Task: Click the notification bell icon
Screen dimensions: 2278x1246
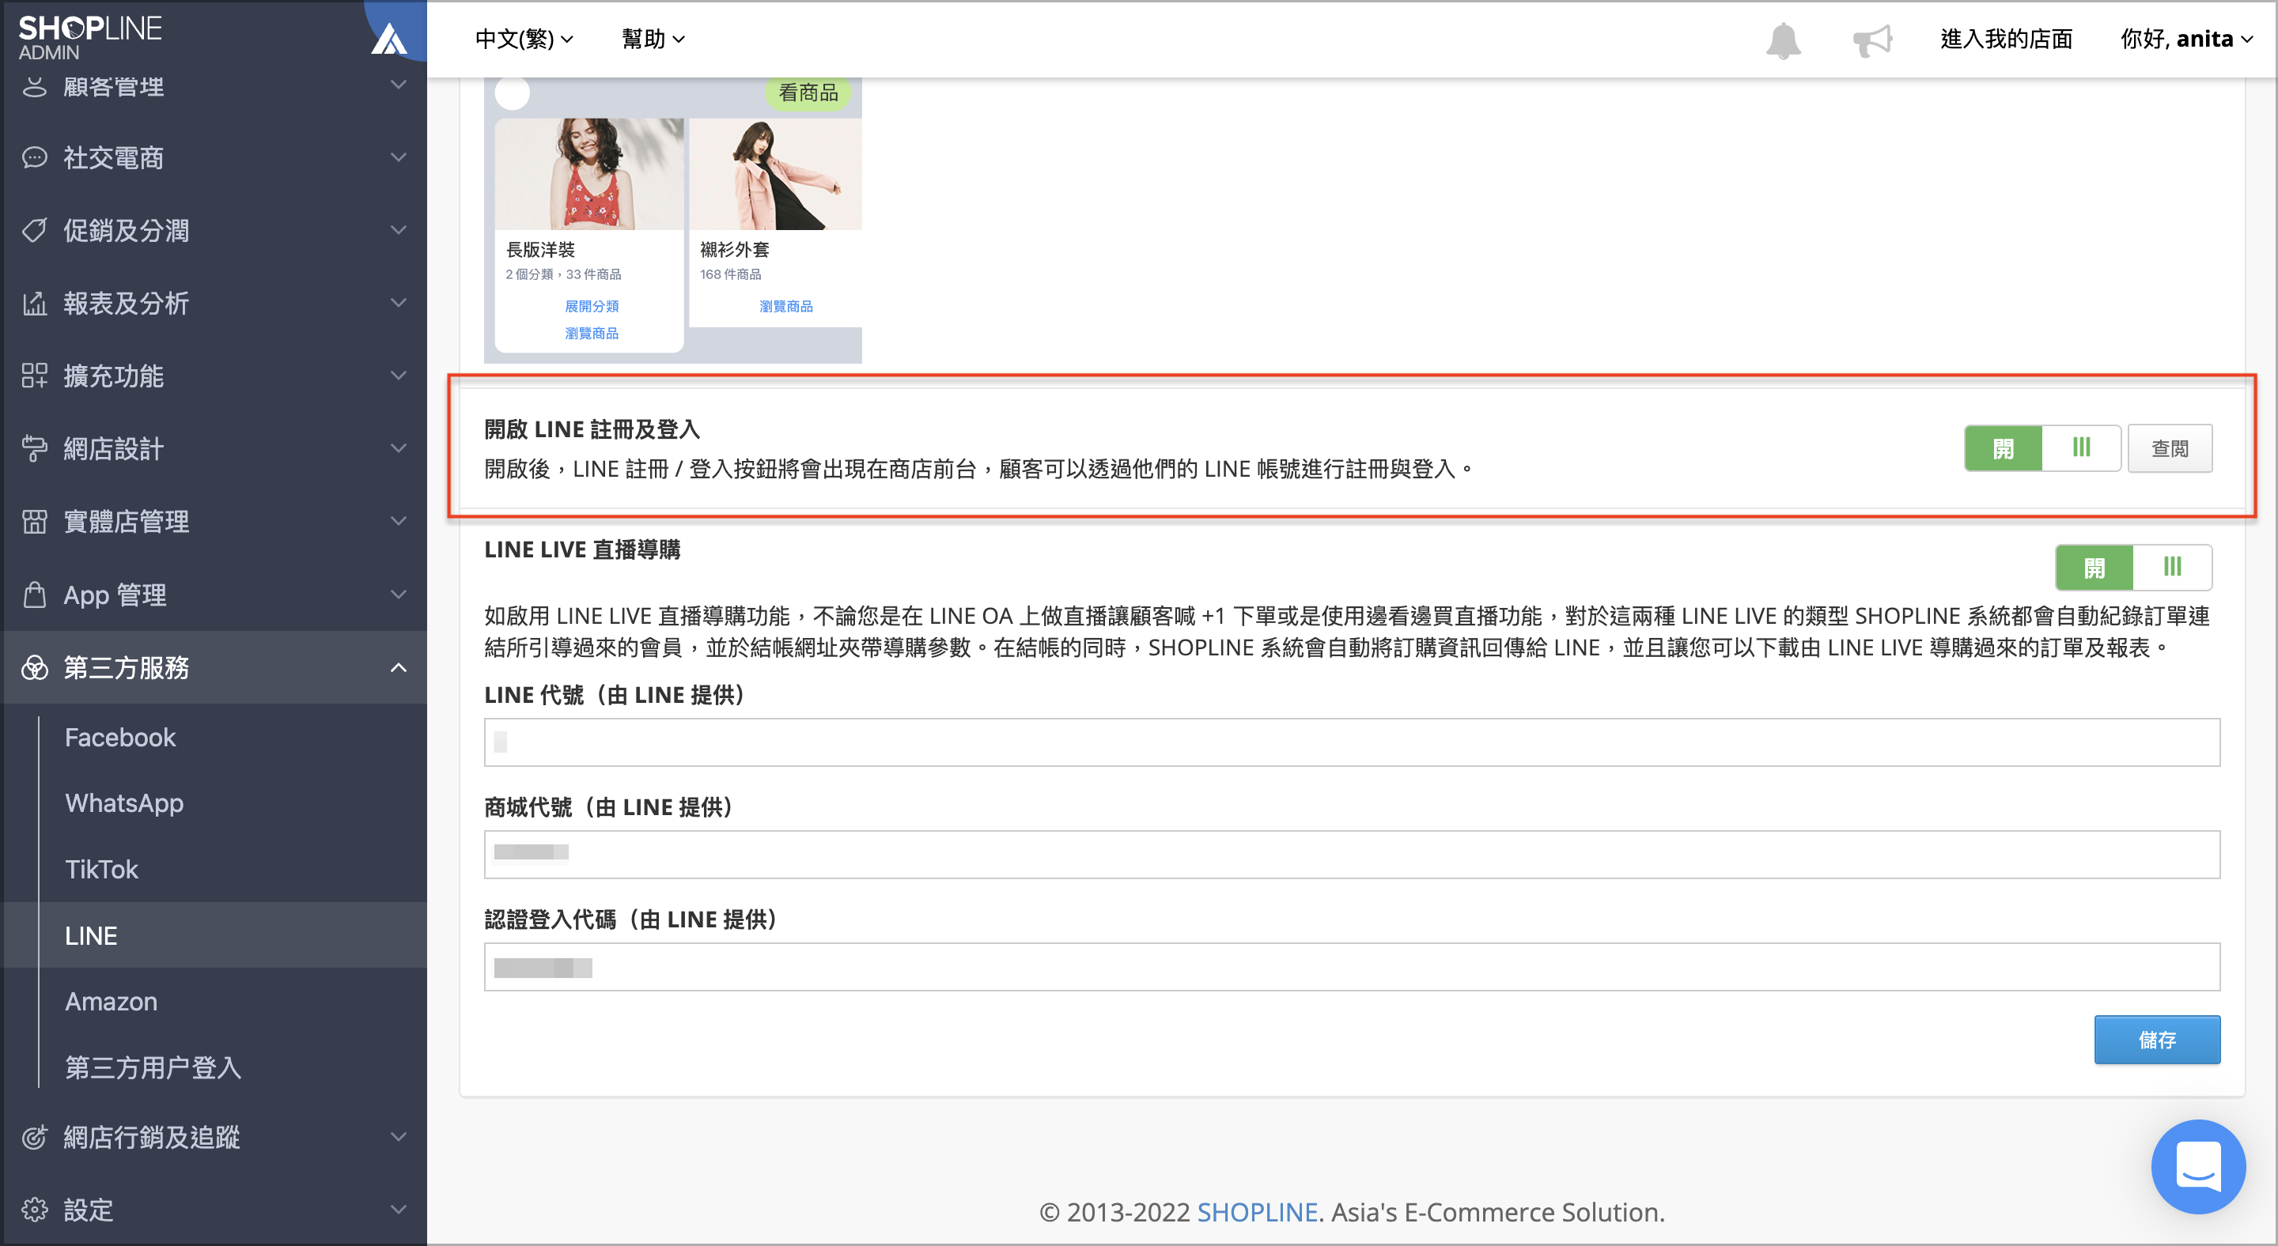Action: [x=1783, y=40]
